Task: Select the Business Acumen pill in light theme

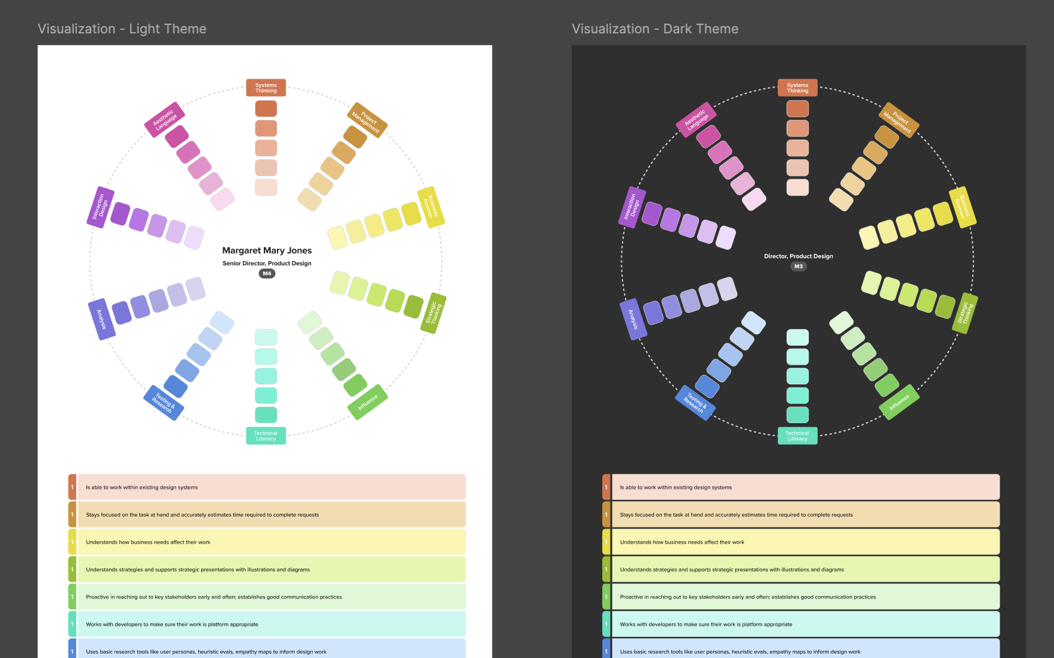Action: (430, 207)
